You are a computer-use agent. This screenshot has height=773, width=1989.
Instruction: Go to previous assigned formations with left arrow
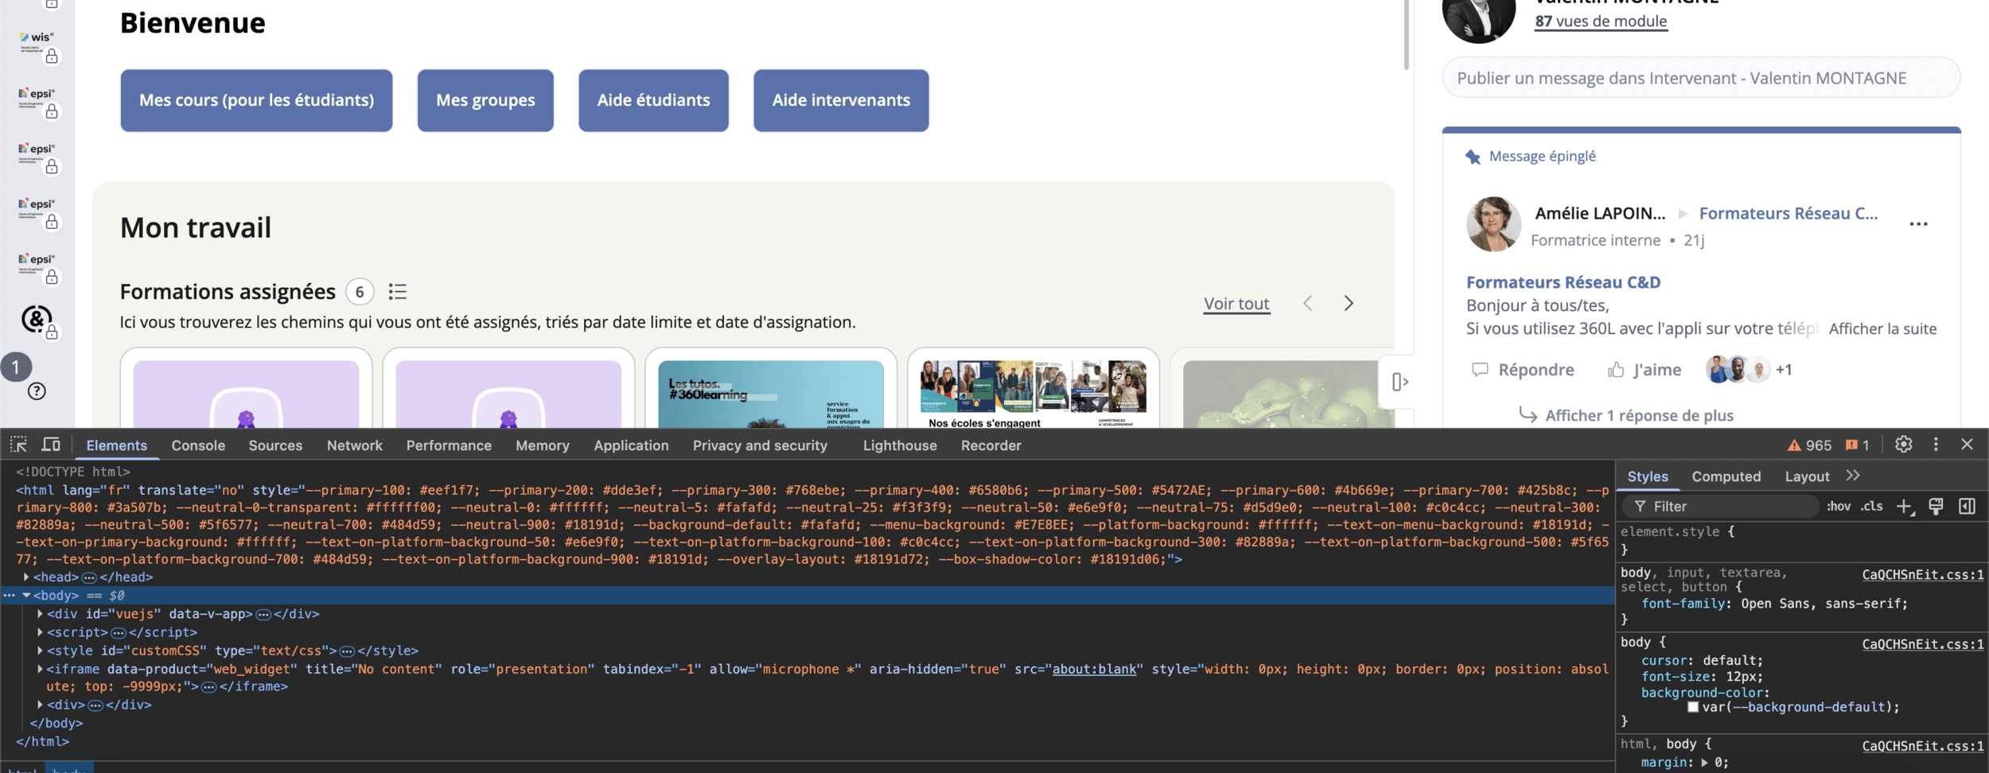point(1308,303)
